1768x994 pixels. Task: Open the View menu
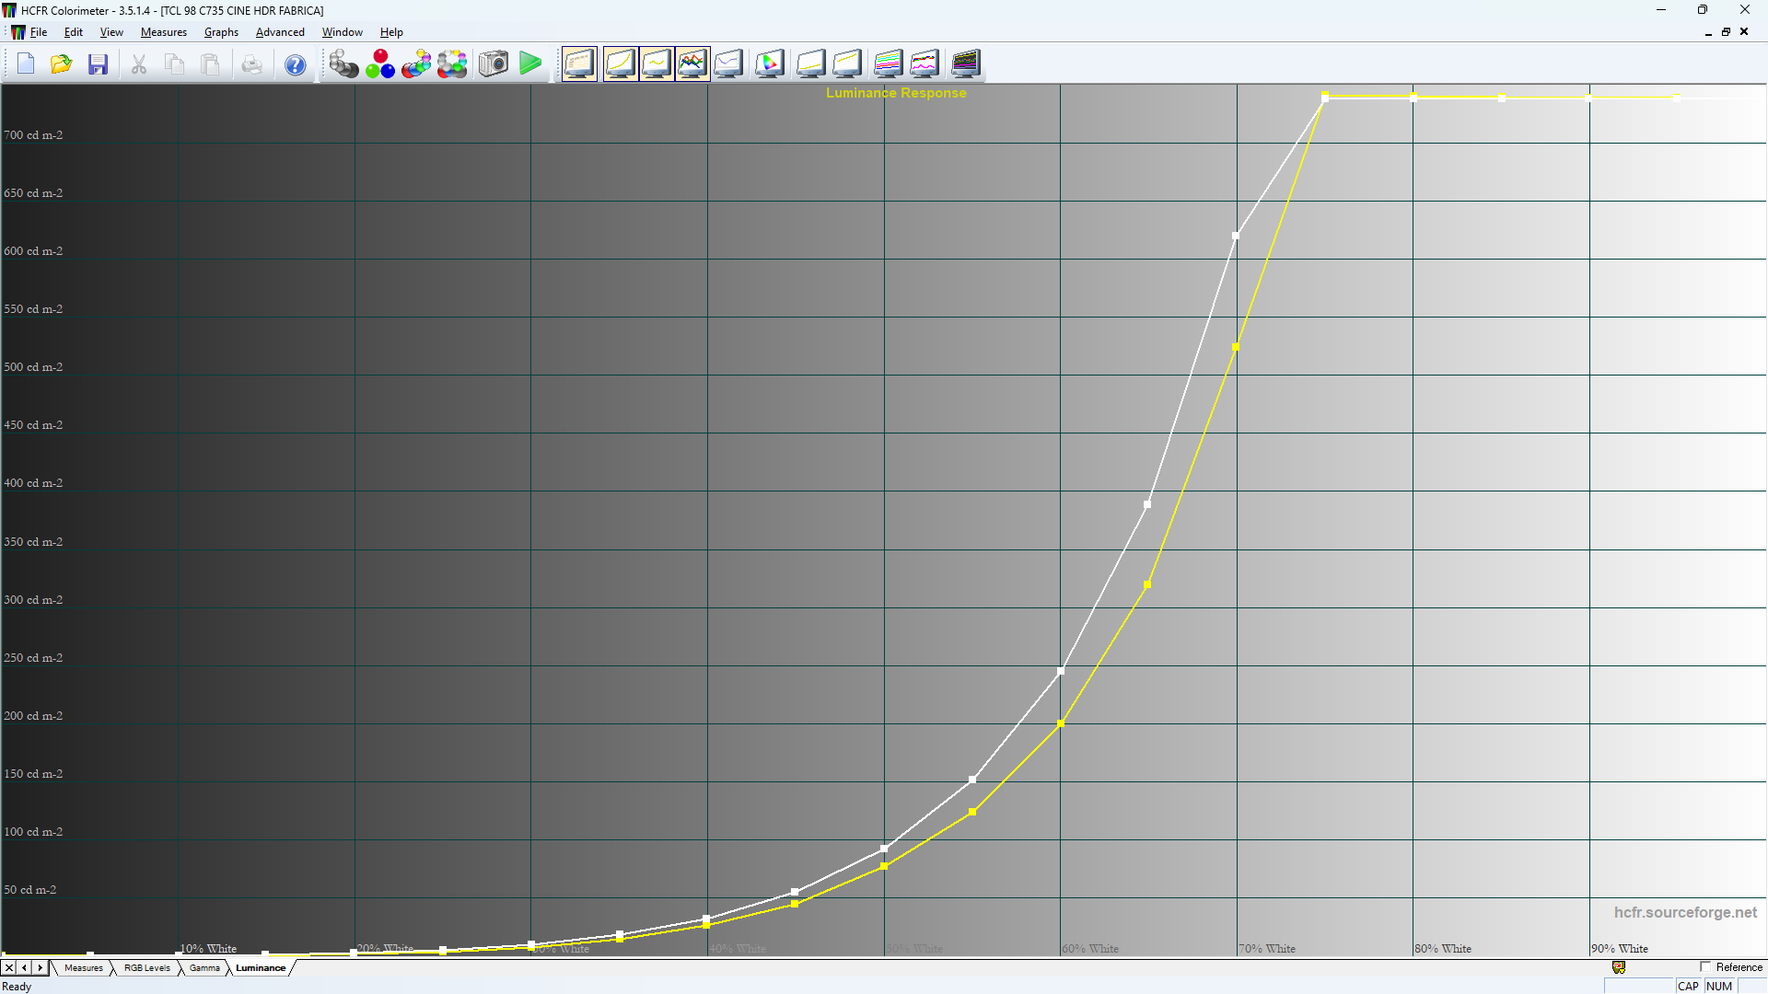111,32
